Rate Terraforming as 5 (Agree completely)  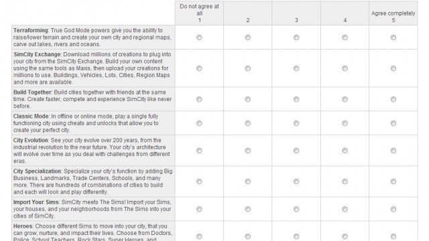point(393,37)
